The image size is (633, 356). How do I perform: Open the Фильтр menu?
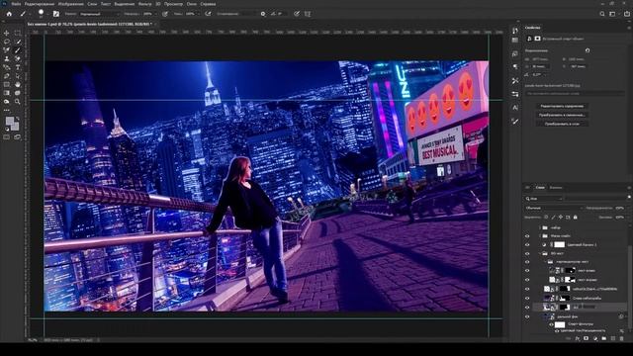point(145,4)
